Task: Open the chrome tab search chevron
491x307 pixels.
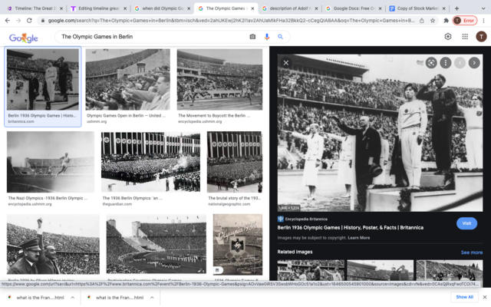Action: click(483, 8)
